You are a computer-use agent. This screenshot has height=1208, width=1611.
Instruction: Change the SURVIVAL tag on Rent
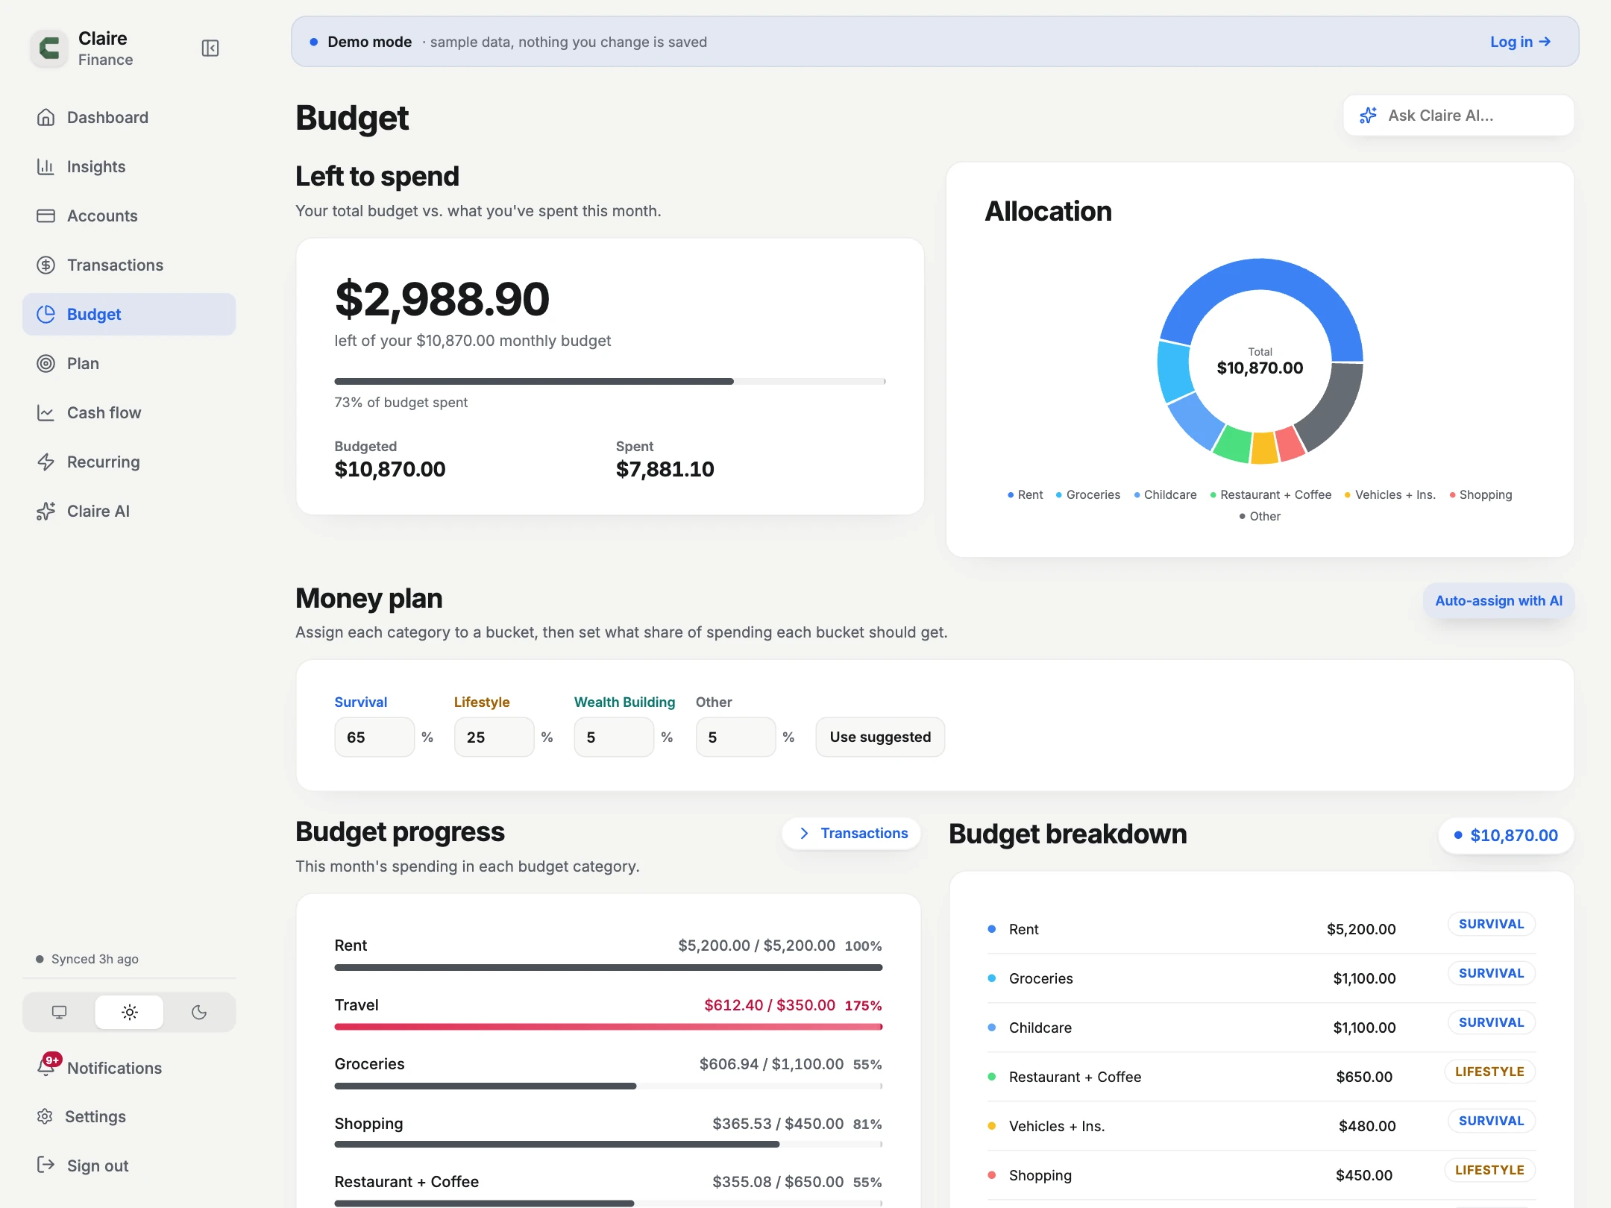pos(1491,924)
